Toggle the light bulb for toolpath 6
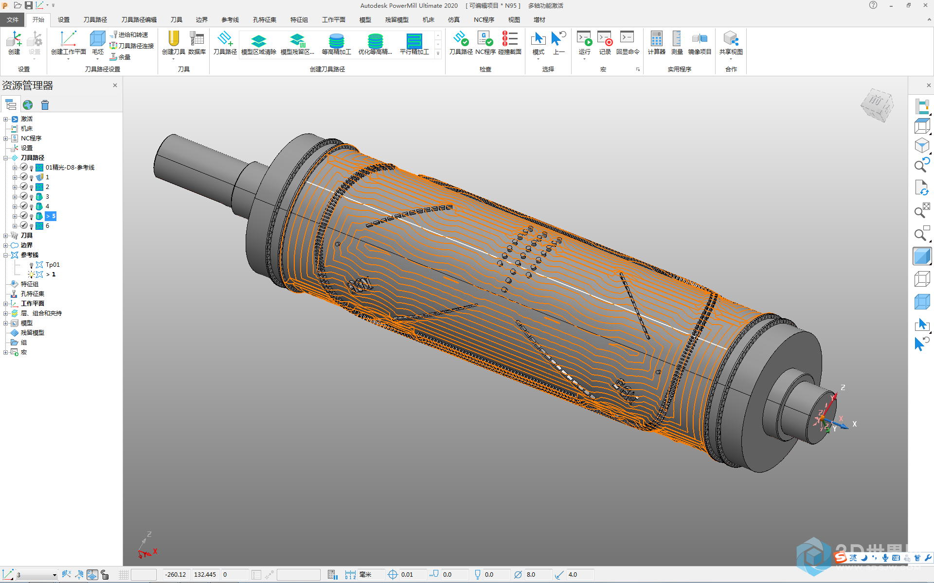Screen dimensions: 934x583 (x=32, y=226)
